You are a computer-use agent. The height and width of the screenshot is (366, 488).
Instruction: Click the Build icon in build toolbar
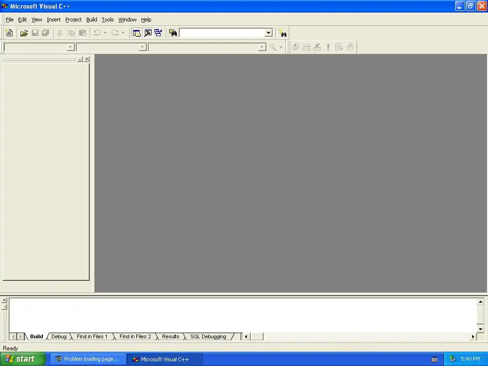(306, 47)
